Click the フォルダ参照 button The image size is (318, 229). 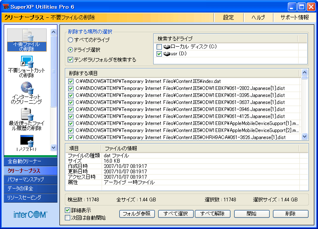click(137, 214)
